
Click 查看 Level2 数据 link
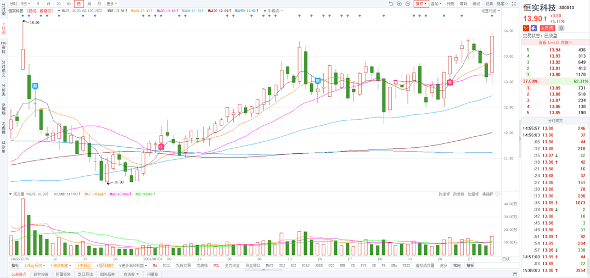click(x=555, y=42)
